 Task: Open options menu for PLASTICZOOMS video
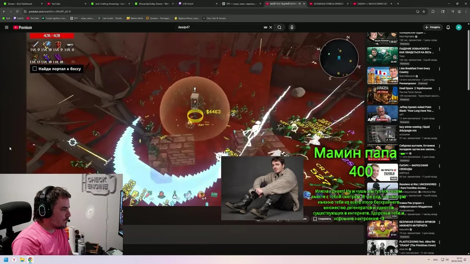pyautogui.click(x=439, y=242)
